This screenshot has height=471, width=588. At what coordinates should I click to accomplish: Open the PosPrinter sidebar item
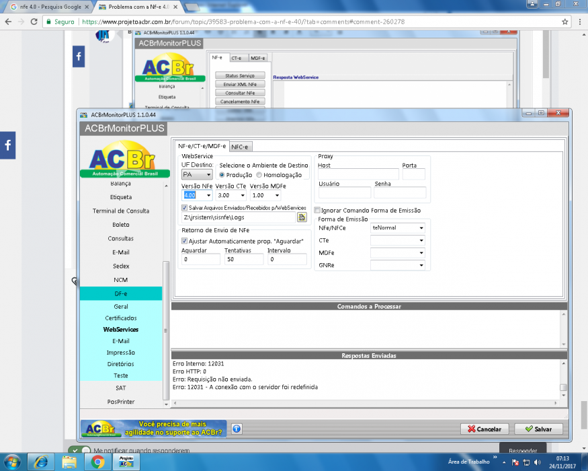(121, 402)
